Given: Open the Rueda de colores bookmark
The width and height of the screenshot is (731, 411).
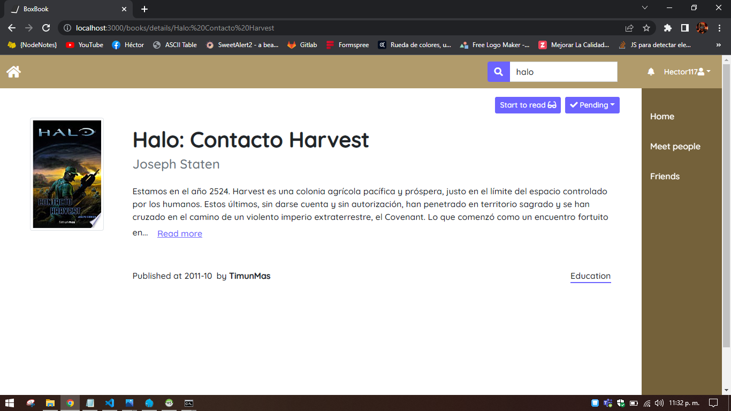Looking at the screenshot, I should (415, 45).
